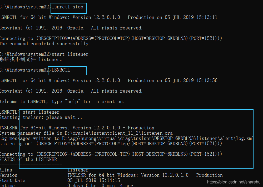
Task: Click the 'System parameter file is D:\oracle' line
Action: click(x=86, y=133)
